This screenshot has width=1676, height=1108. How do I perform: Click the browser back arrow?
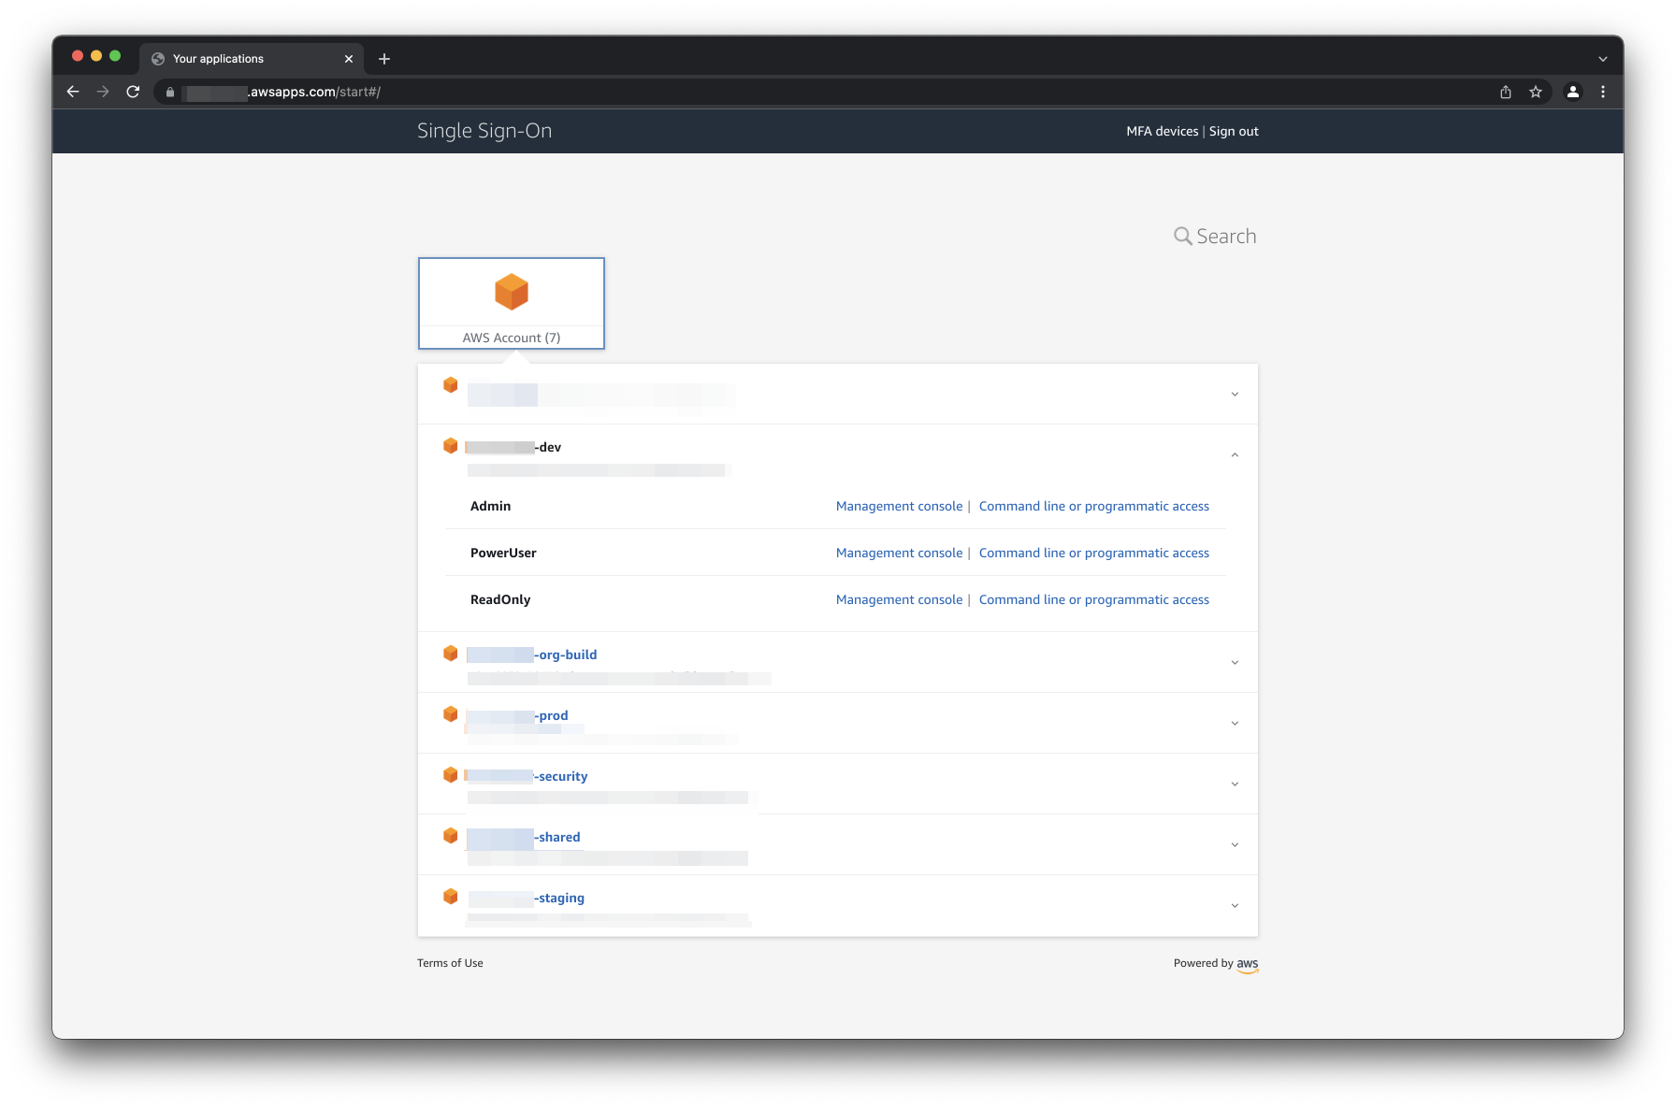coord(73,92)
